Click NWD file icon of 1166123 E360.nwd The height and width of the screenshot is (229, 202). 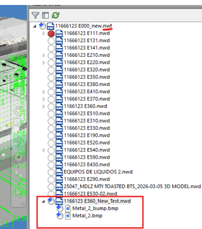[x=59, y=106]
